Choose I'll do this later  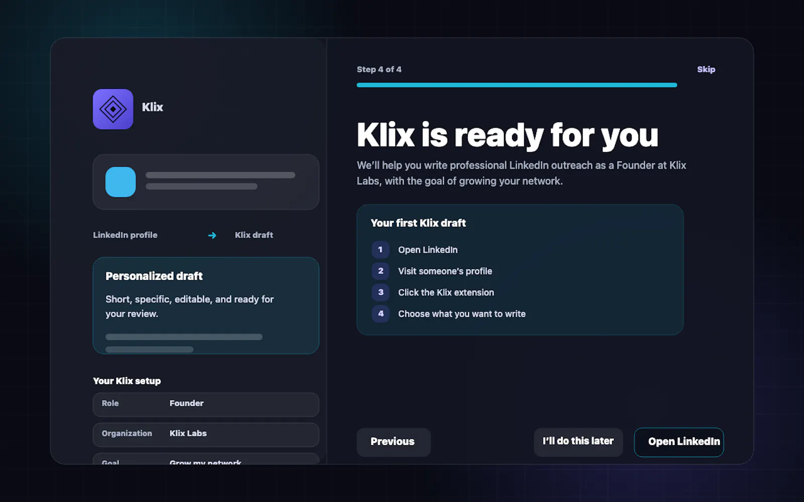point(578,442)
